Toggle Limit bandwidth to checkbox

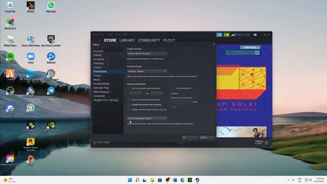173,88
